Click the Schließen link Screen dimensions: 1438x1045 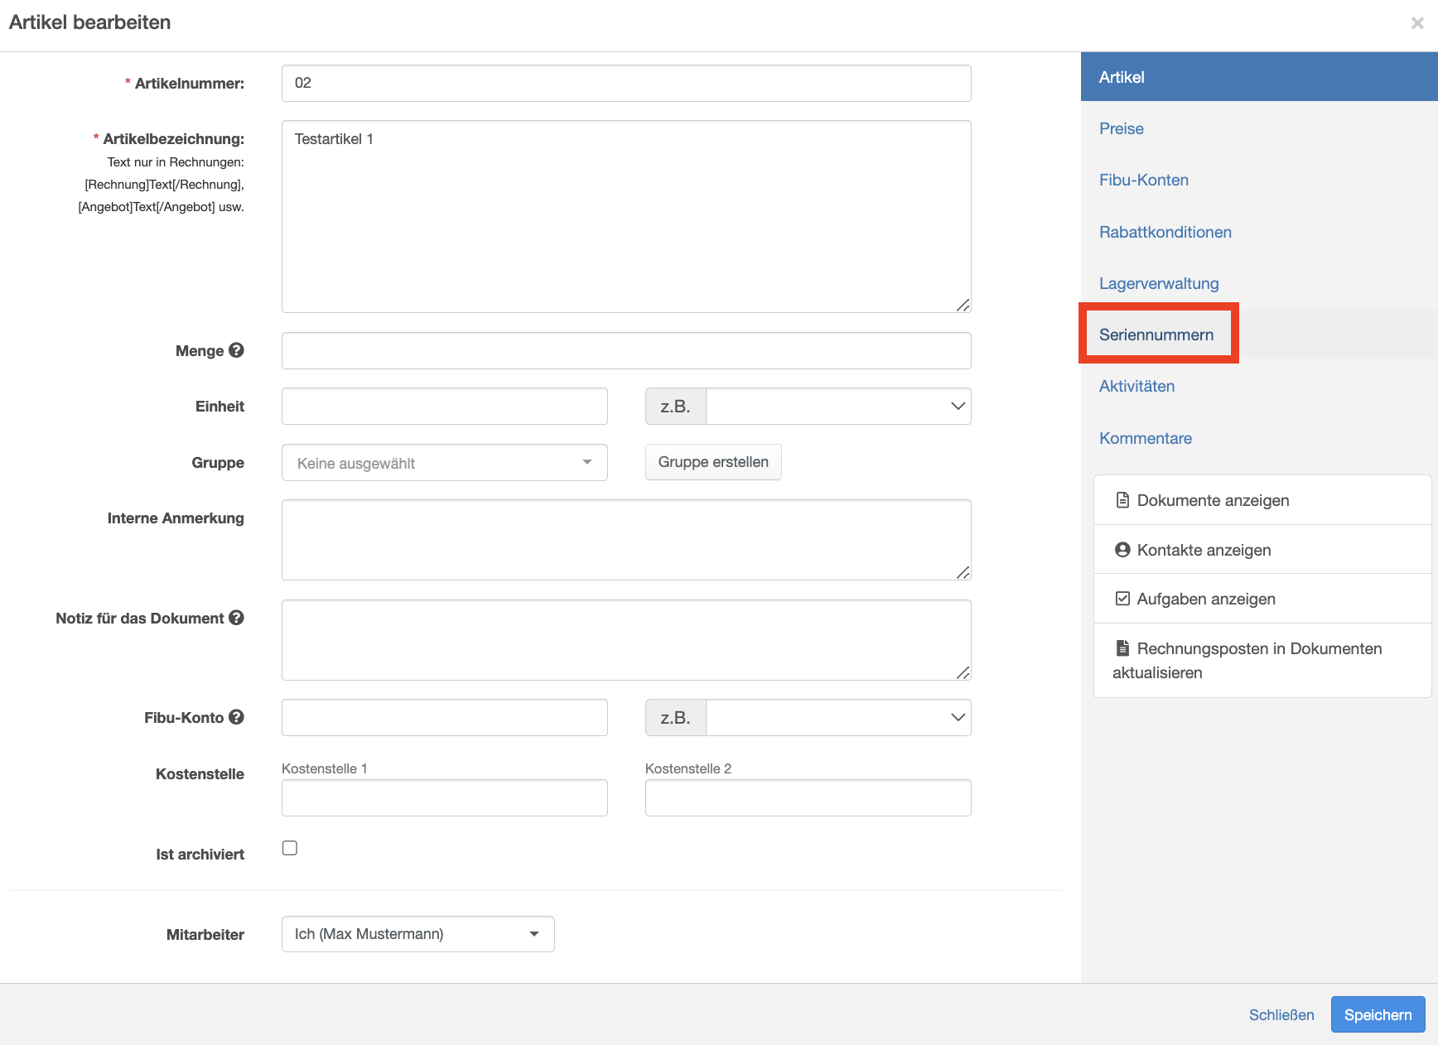pos(1281,1014)
